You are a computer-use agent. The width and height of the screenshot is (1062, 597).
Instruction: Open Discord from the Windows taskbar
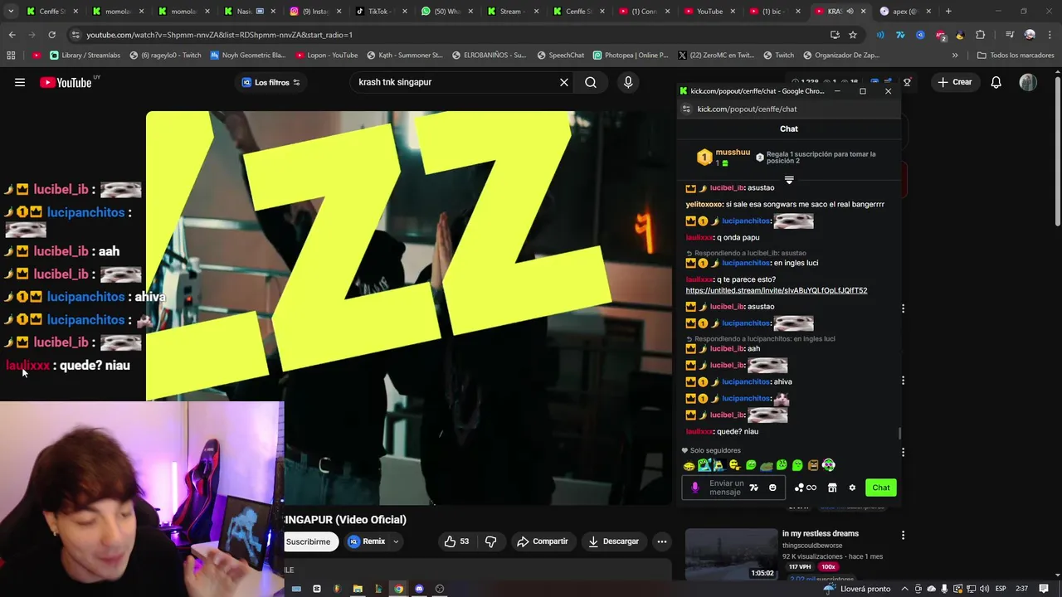pyautogui.click(x=419, y=589)
